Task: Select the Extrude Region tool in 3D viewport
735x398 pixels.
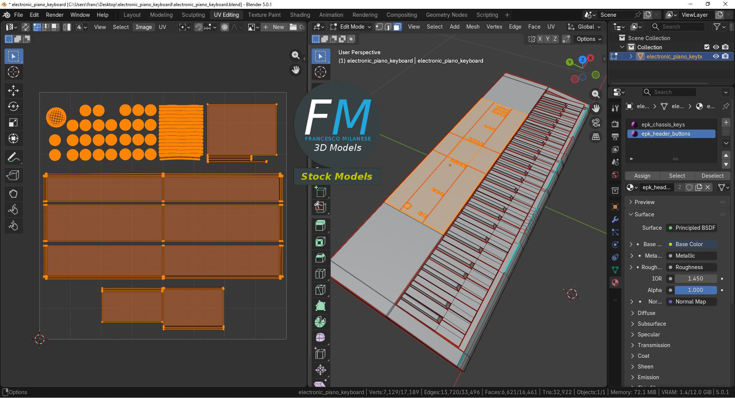Action: coord(320,226)
